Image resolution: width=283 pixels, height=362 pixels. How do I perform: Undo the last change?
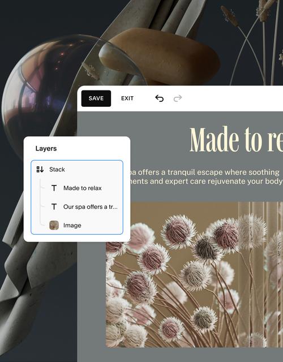point(159,98)
